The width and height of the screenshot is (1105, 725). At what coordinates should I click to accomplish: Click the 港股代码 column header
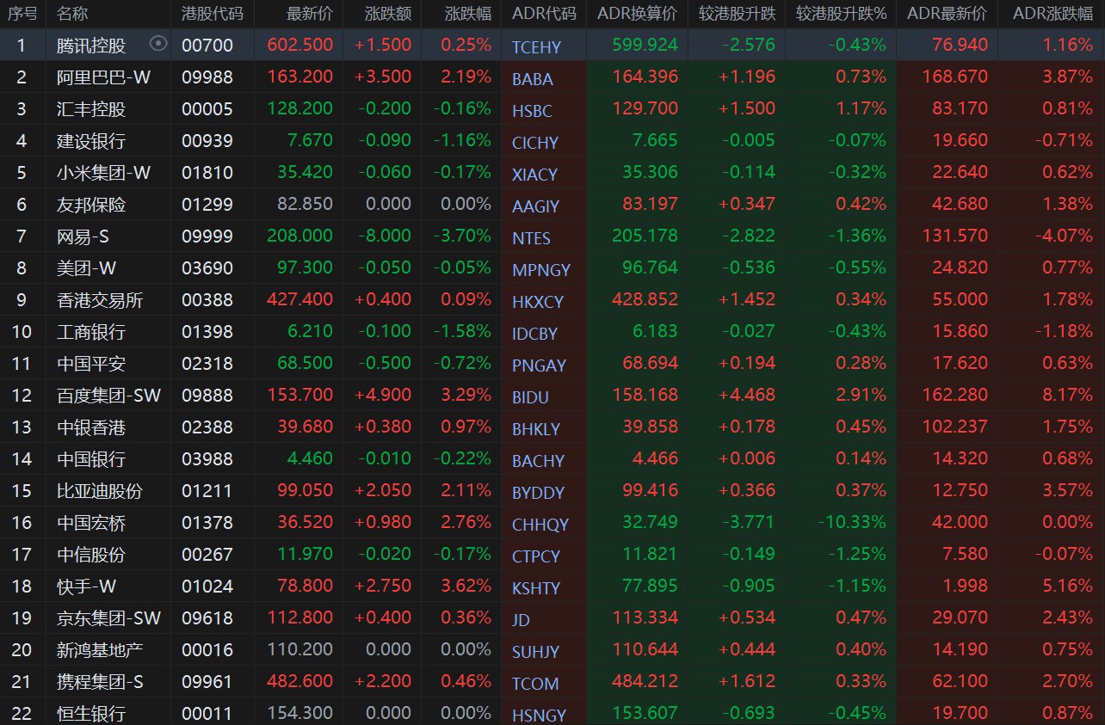[212, 14]
